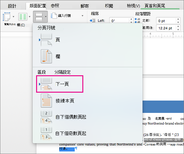Viewport: 184px width, 154px height.
Task: Click the Left indent input field
Action: 119,21
